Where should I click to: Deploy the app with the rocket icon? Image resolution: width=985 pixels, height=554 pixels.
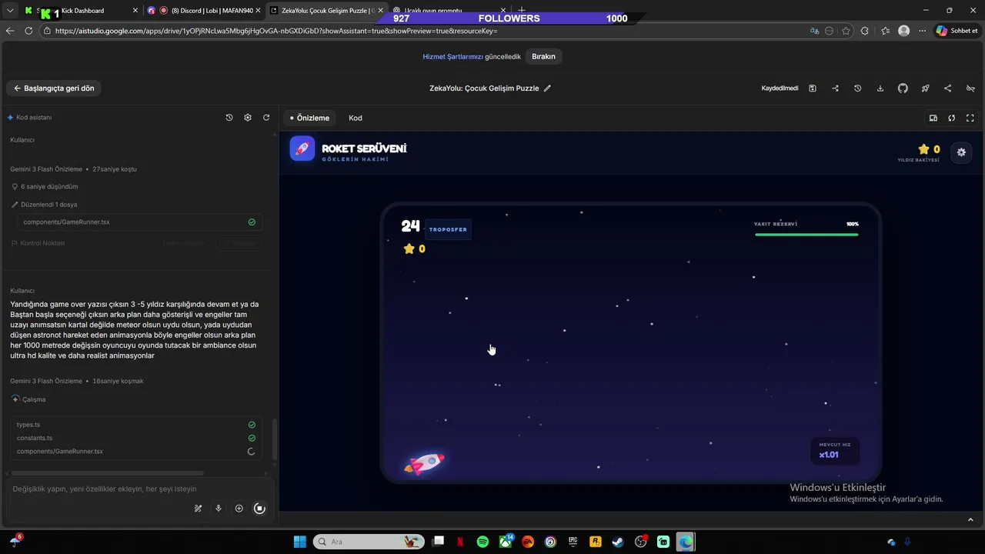(x=925, y=88)
